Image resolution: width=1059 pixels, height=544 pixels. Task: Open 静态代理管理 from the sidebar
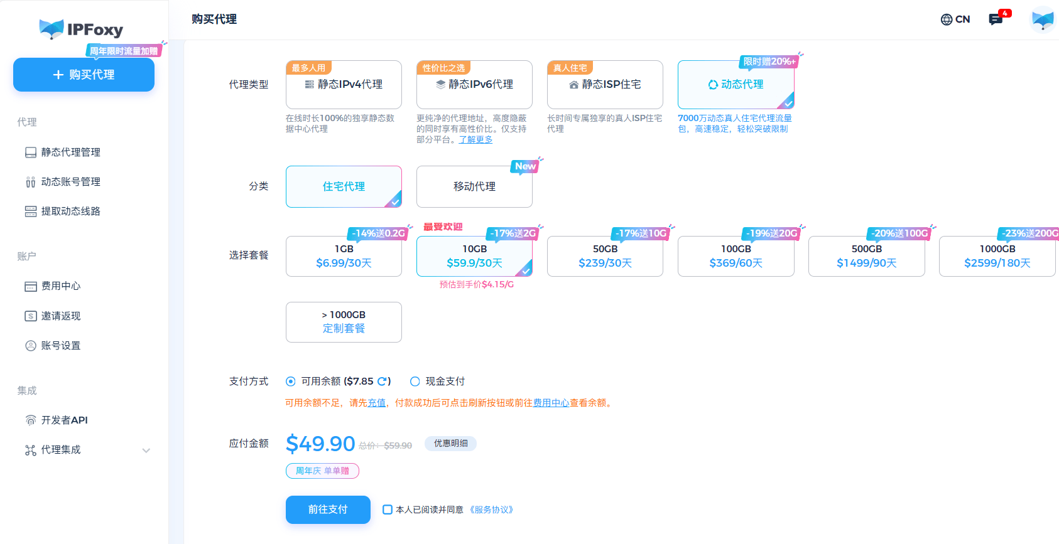point(70,152)
